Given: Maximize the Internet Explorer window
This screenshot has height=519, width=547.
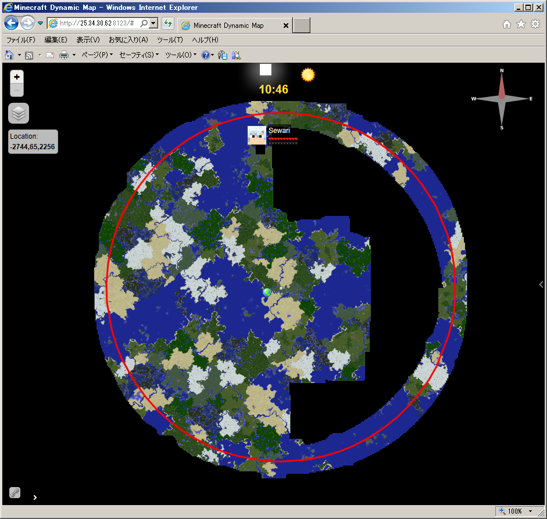Looking at the screenshot, I should click(x=528, y=8).
